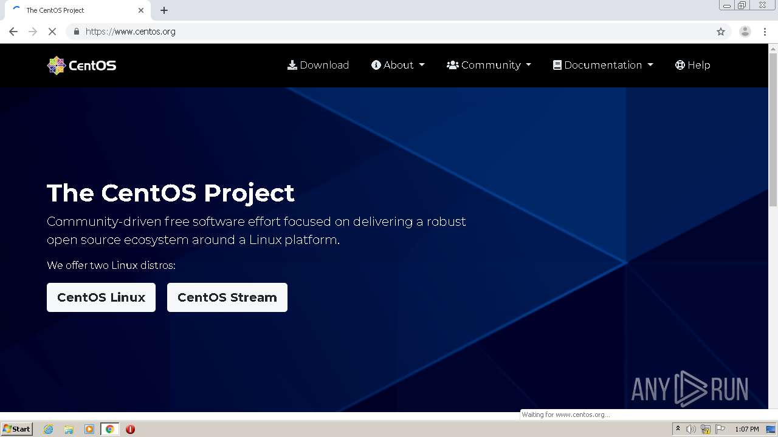
Task: Select the CentOS Stream button
Action: click(227, 297)
